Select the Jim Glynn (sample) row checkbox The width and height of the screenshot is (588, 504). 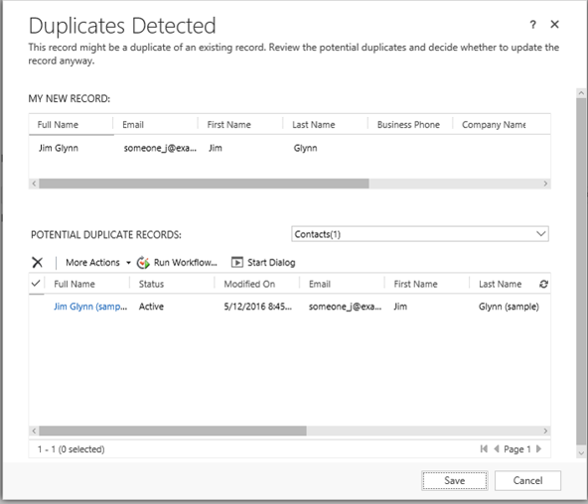coord(37,307)
